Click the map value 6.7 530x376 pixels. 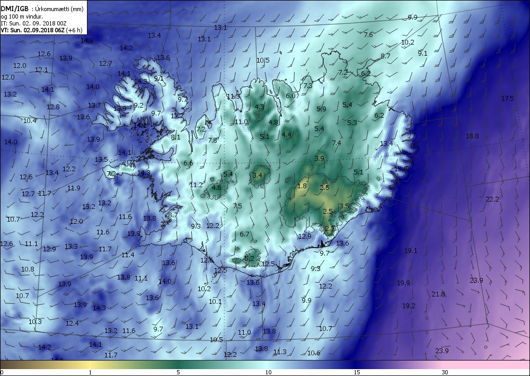pos(244,234)
